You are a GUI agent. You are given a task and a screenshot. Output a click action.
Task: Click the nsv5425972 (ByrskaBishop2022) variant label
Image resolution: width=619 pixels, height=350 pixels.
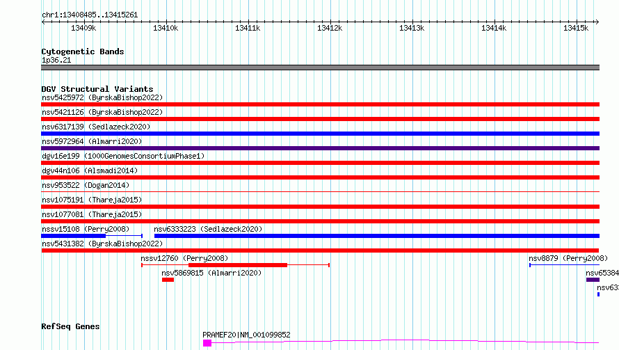tap(102, 97)
